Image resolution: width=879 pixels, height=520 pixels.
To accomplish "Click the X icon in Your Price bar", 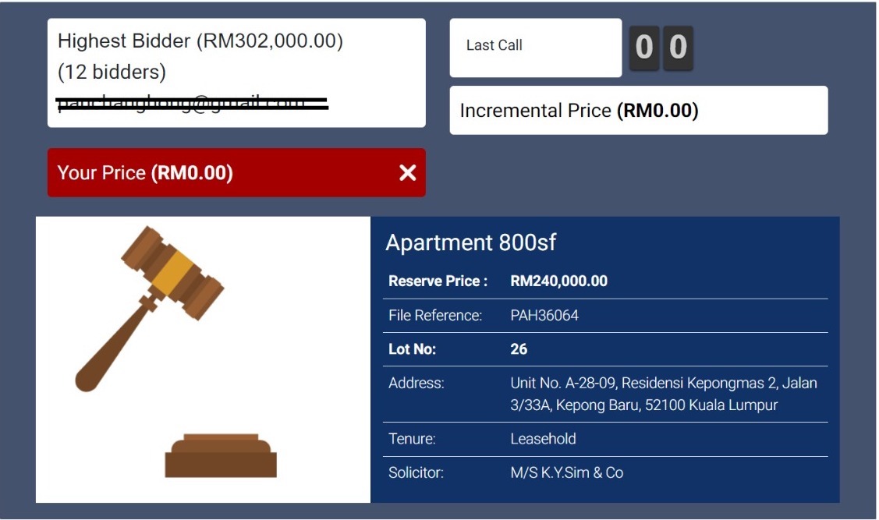I will tap(407, 173).
